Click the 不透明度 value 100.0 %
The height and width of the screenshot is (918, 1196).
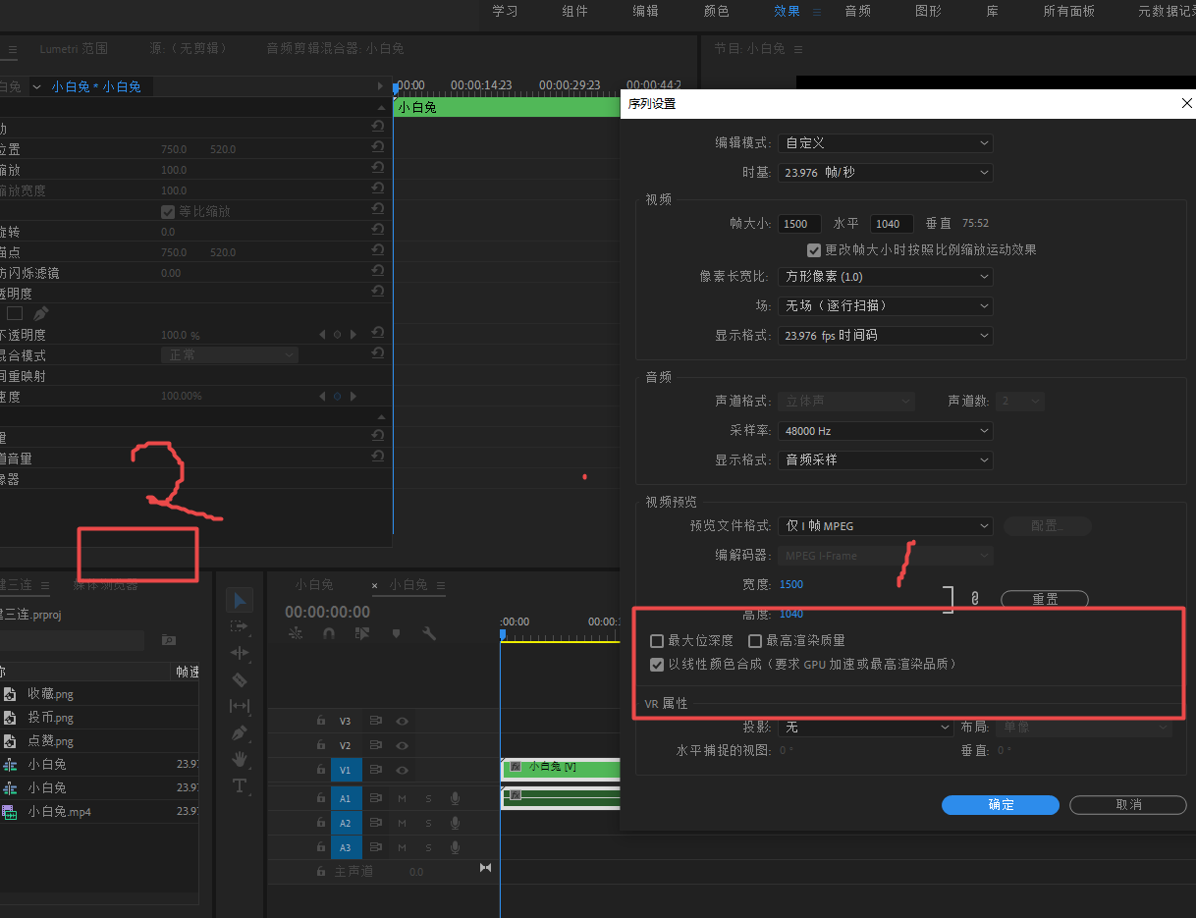[x=180, y=335]
